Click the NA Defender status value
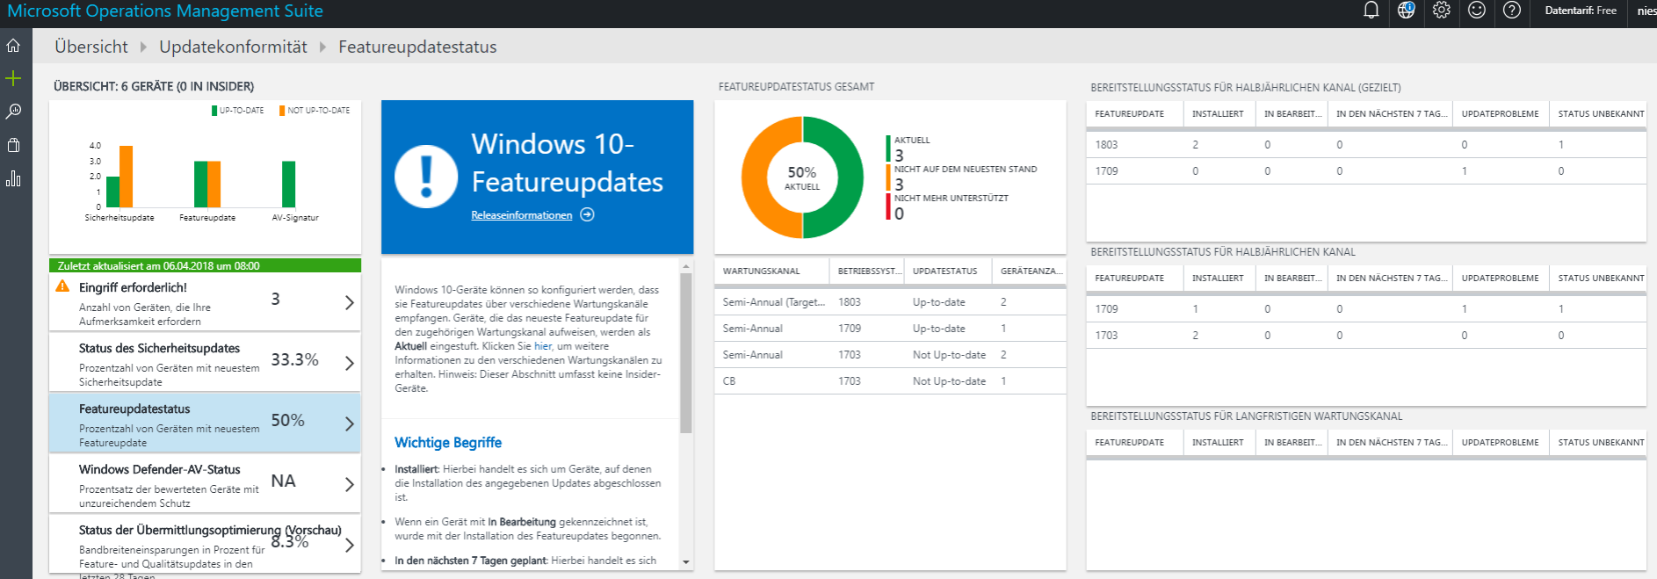The height and width of the screenshot is (579, 1657). [x=283, y=481]
